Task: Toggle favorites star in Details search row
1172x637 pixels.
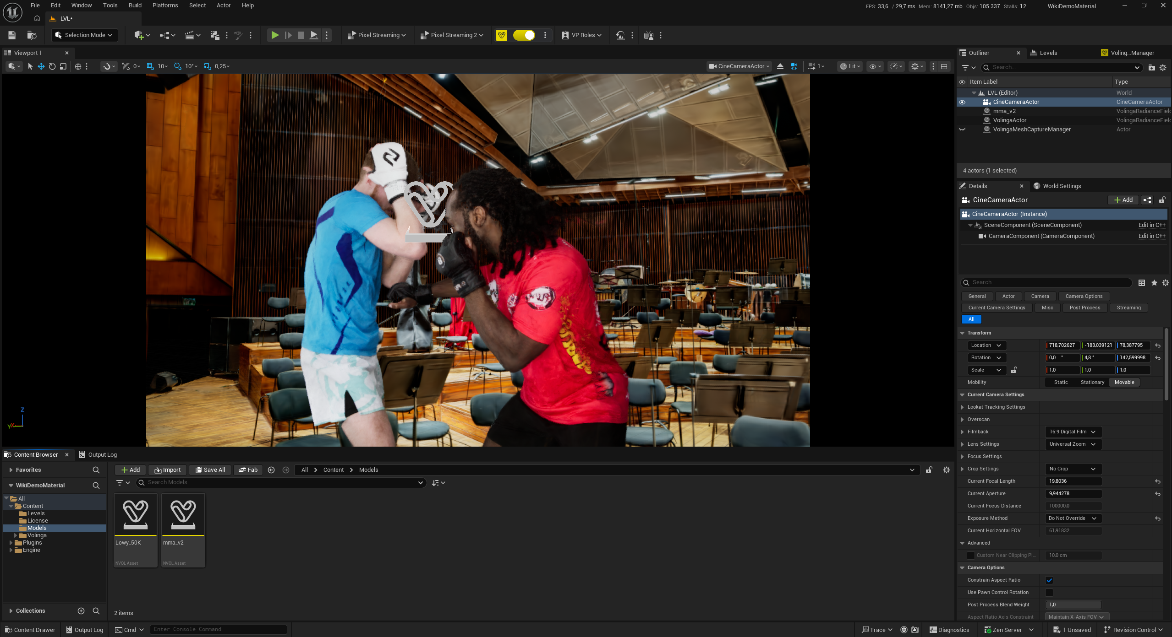Action: 1154,283
